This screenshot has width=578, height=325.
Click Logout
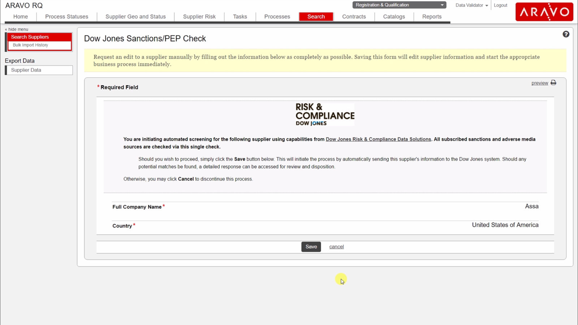click(500, 5)
